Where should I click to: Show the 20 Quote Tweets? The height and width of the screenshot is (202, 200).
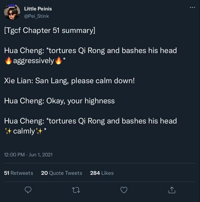pos(61,173)
